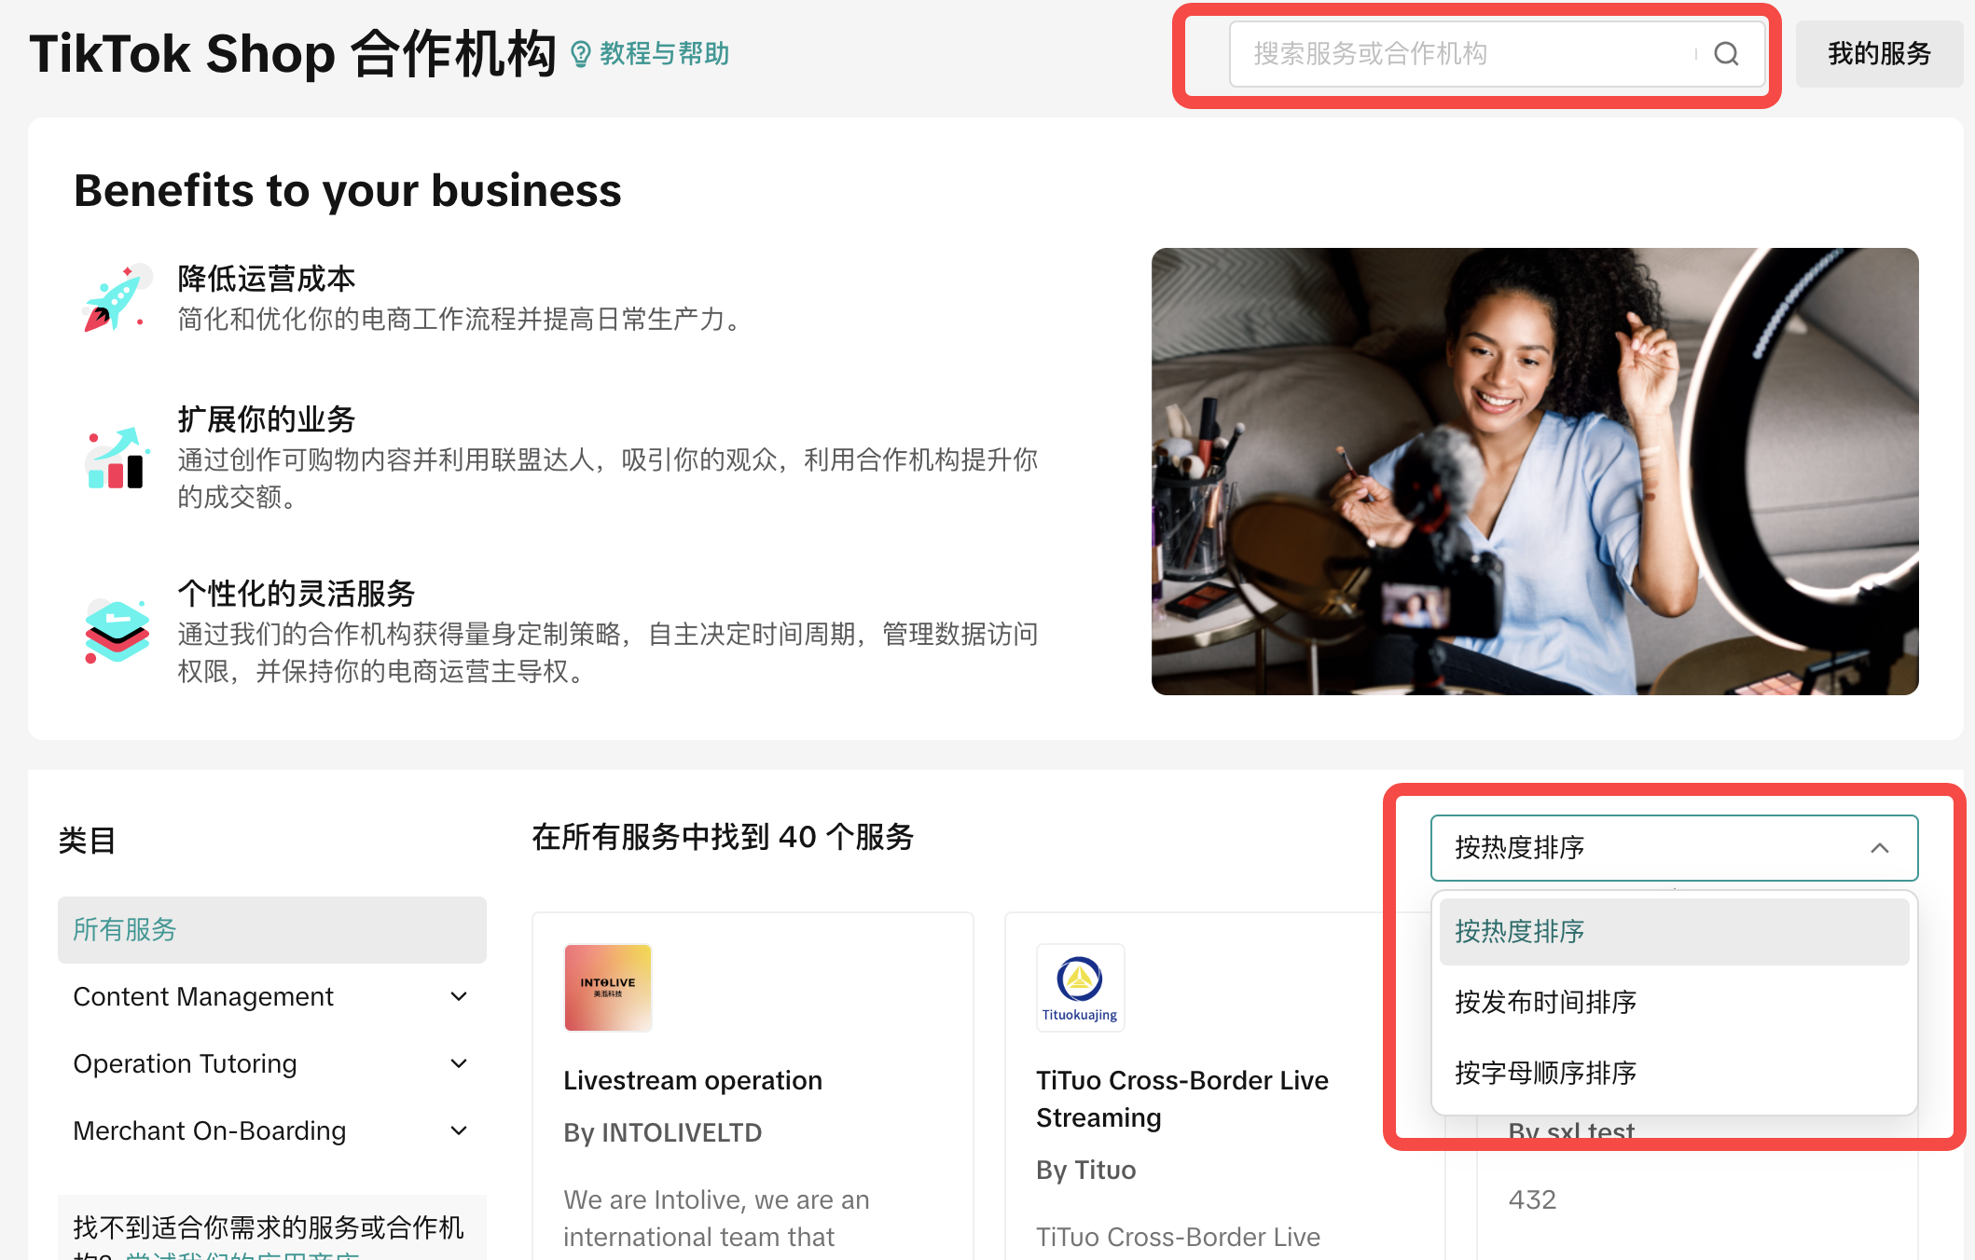Screen dimensions: 1975x1260
Task: Select 按发布时间排序 sort option
Action: point(1545,1003)
